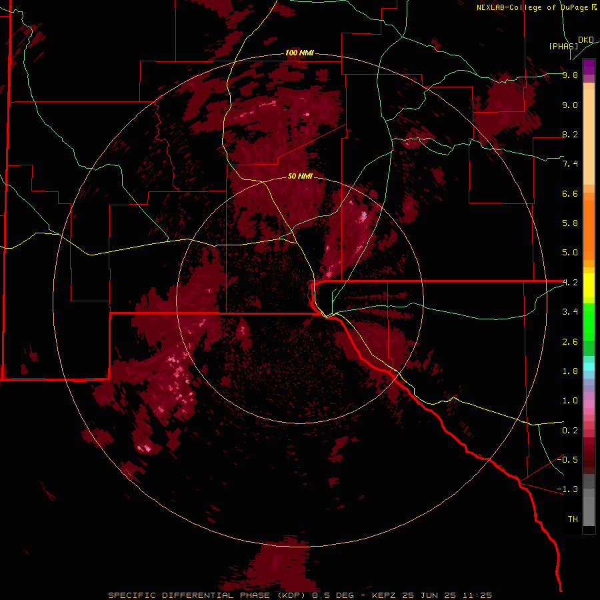Image resolution: width=600 pixels, height=600 pixels.
Task: Click the 2.6 value on the color scale
Action: coord(570,341)
